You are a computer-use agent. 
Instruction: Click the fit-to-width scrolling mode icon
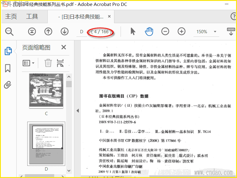231,31
